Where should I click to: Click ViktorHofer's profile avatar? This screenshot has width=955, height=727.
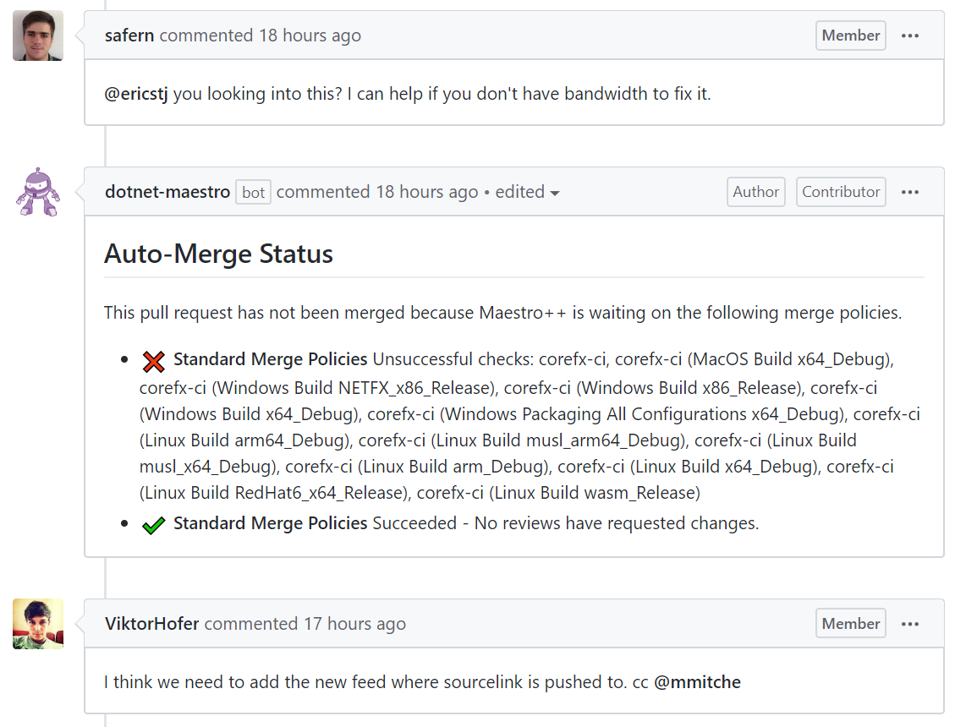(x=37, y=623)
